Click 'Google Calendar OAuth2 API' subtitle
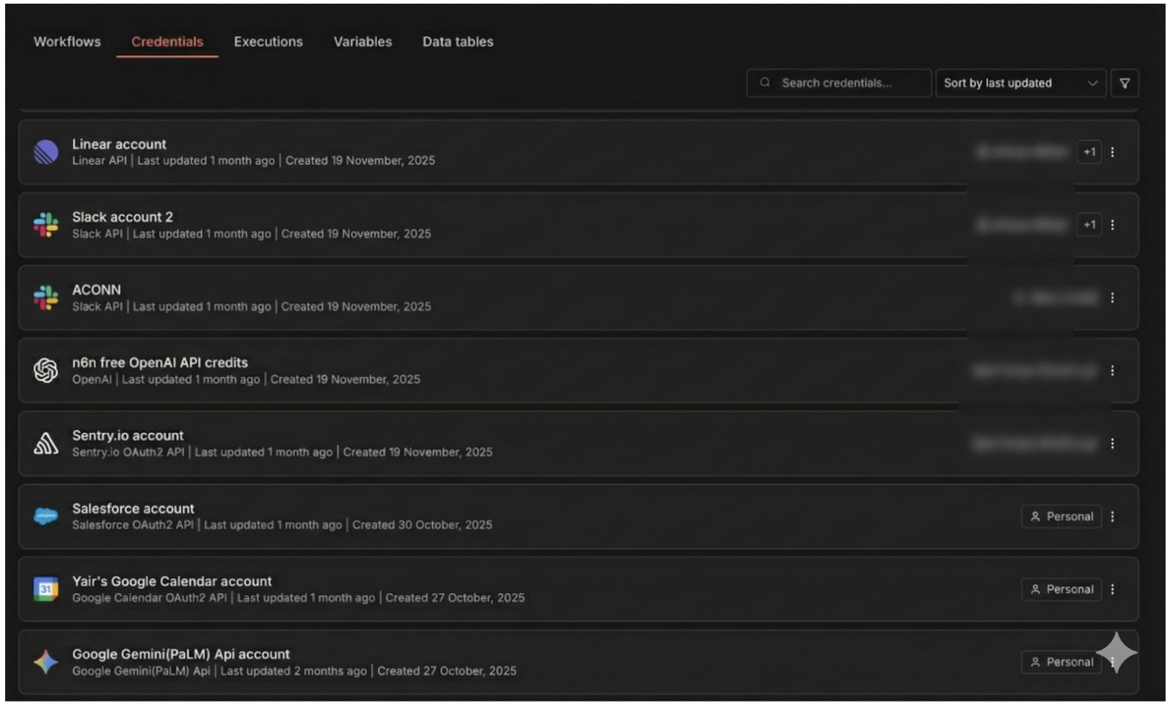This screenshot has height=706, width=1170. tap(150, 598)
